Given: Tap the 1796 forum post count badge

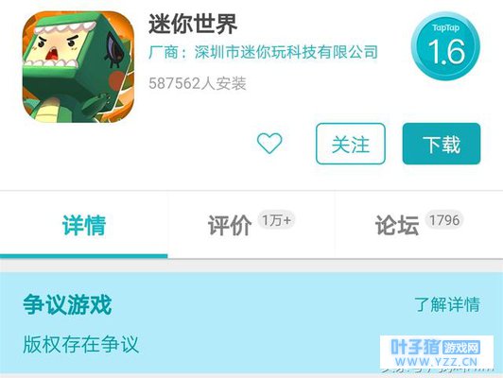Looking at the screenshot, I should [444, 220].
